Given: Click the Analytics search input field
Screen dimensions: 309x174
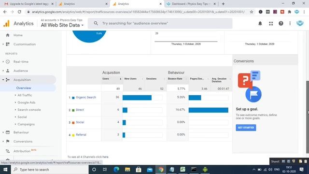Looking at the screenshot, I should [160, 23].
